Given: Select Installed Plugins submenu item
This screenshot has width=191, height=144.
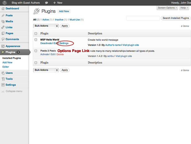Looking at the screenshot, I should point(11,58).
